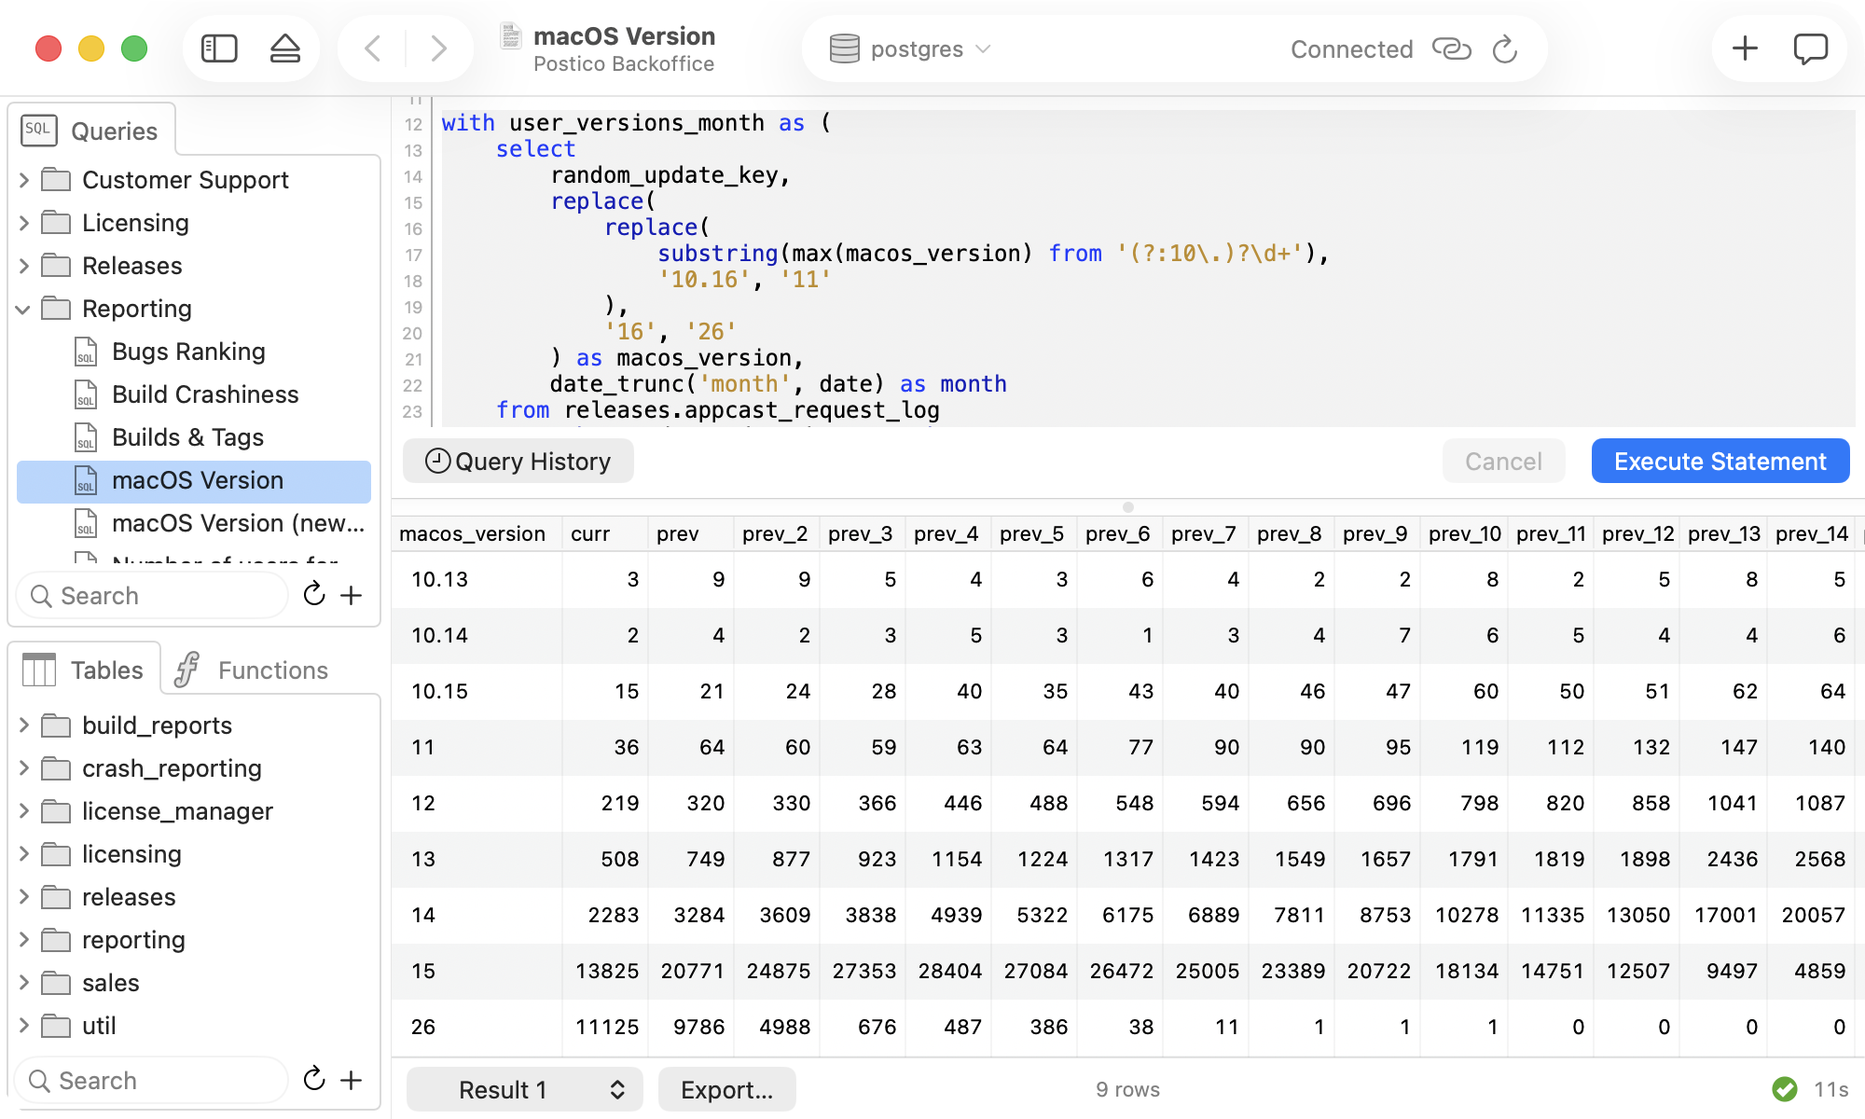The height and width of the screenshot is (1119, 1865).
Task: Add a new table item with plus
Action: coord(352,1080)
